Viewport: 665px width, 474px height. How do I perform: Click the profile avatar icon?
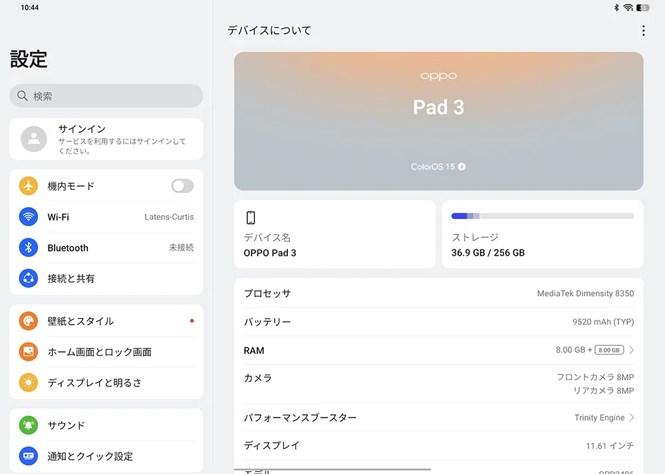tap(34, 139)
